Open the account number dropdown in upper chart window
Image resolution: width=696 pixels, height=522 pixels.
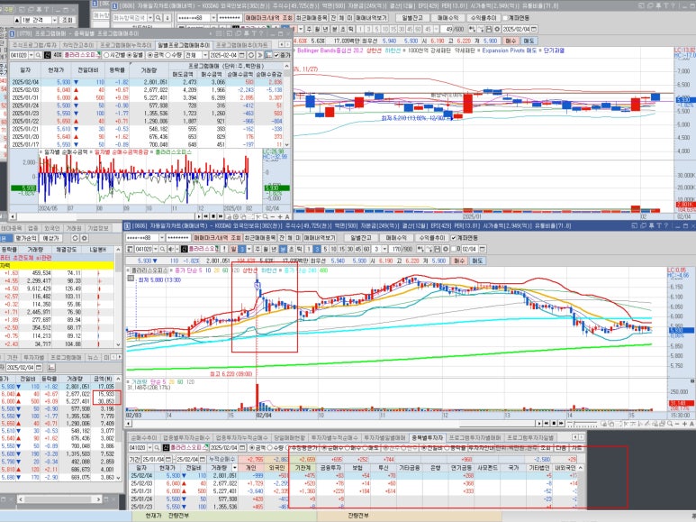coord(213,18)
